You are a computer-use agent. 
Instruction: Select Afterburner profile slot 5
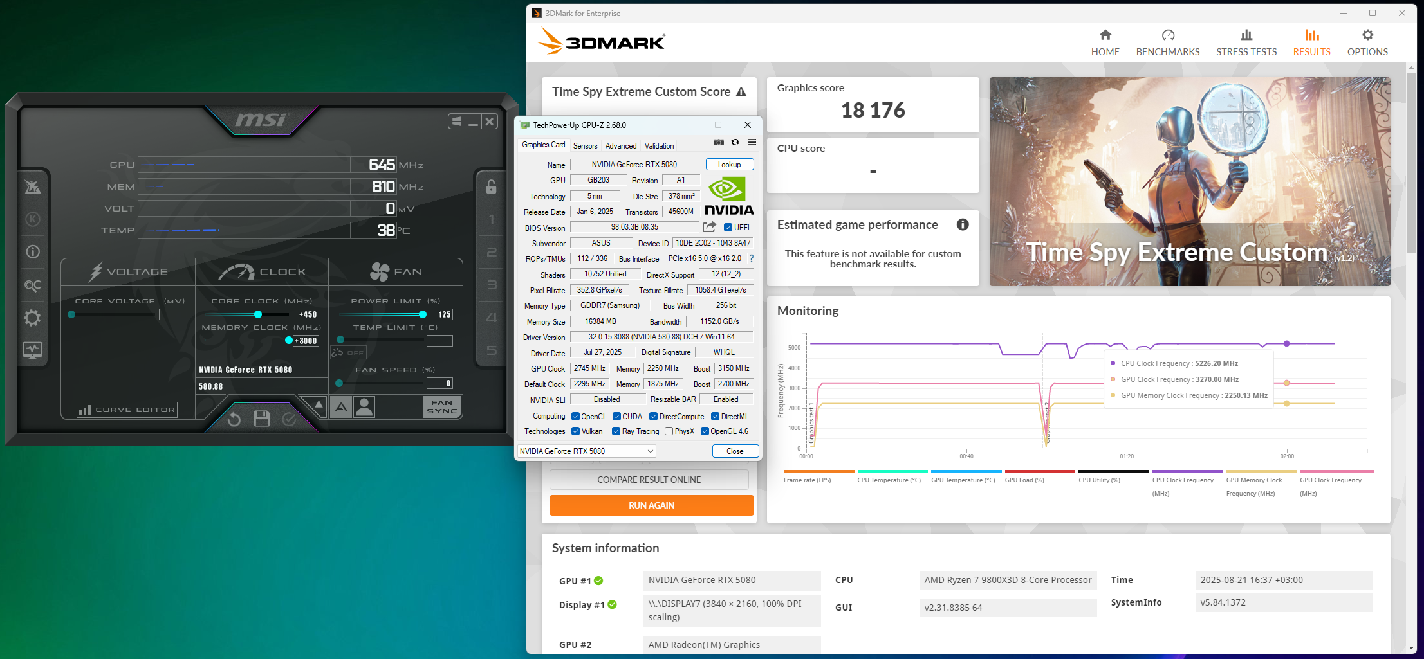click(492, 350)
